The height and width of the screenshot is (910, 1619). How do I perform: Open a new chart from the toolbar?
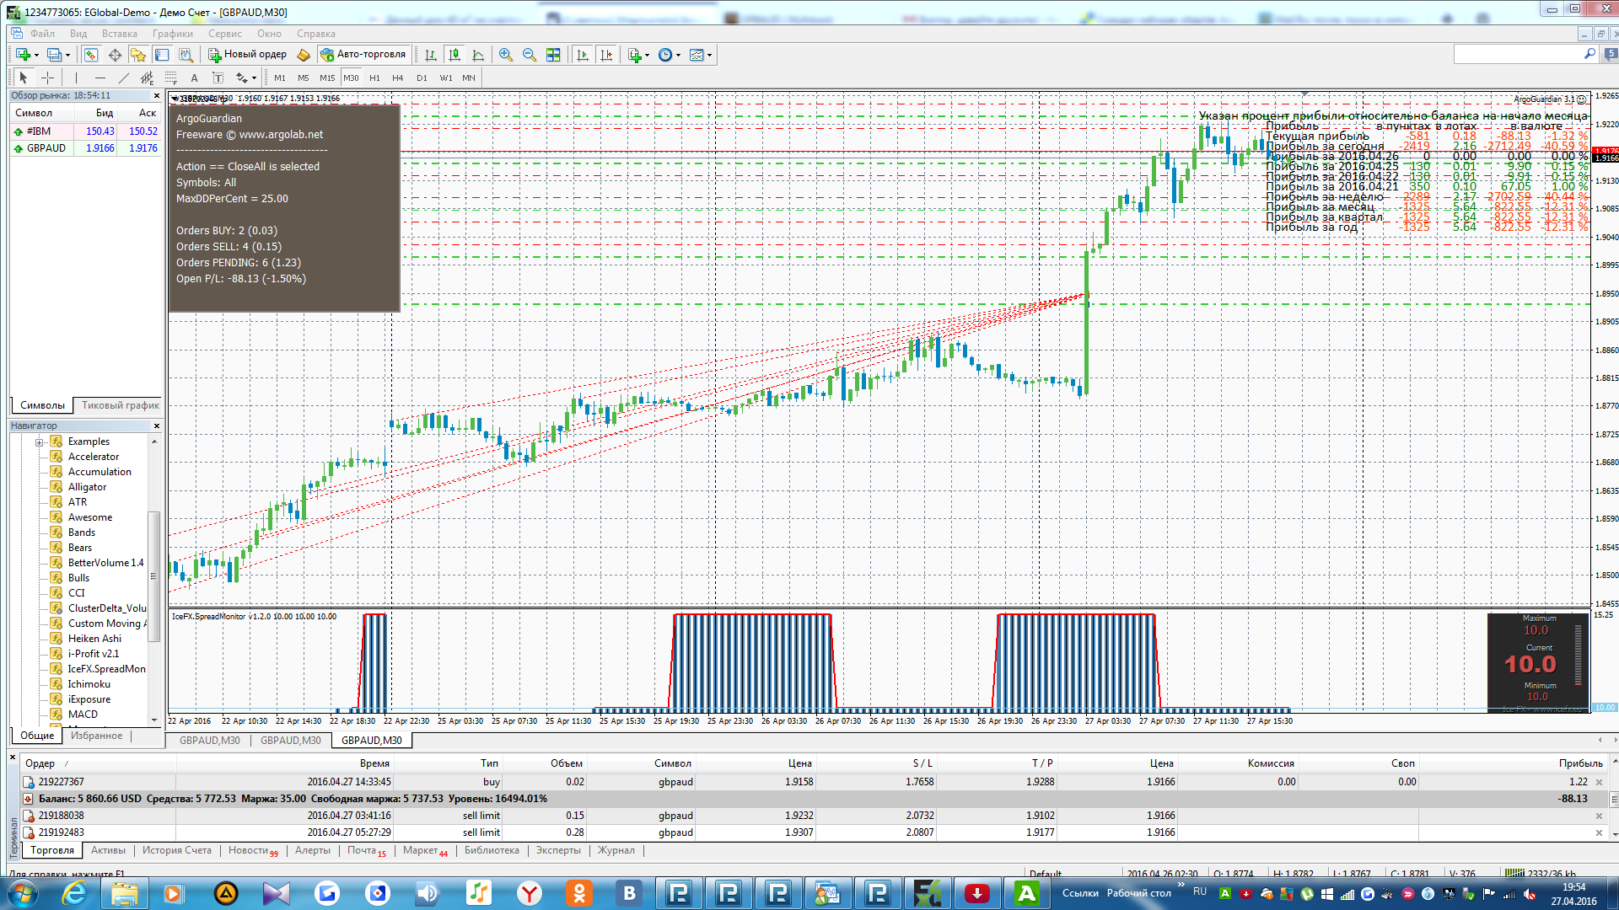tap(23, 55)
